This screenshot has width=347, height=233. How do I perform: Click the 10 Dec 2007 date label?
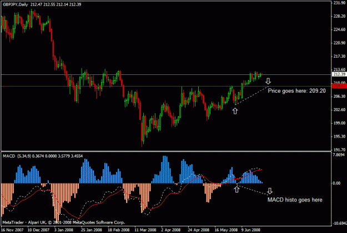38,230
